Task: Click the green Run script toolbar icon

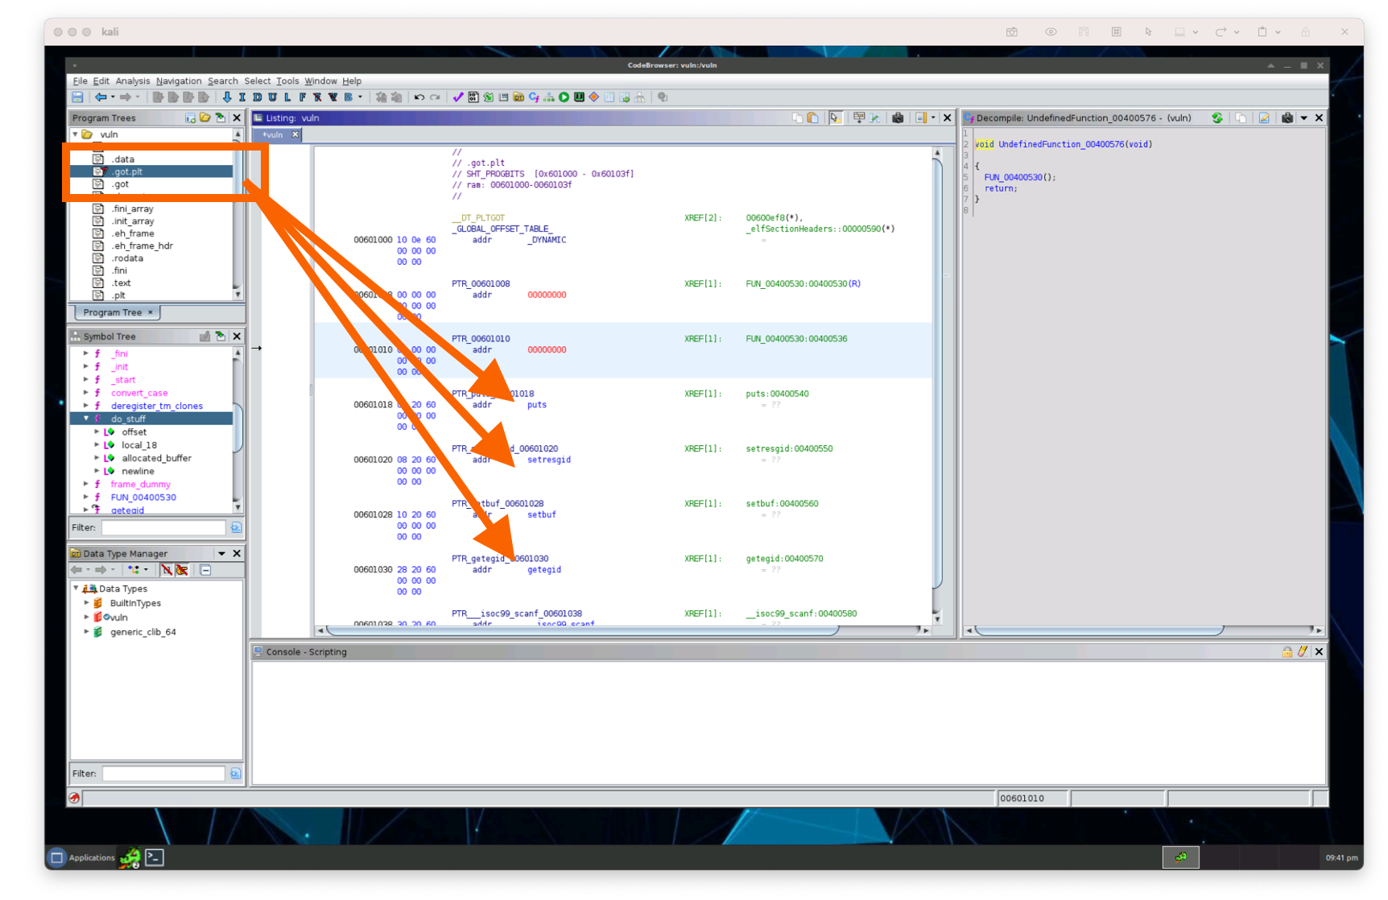Action: pos(564,97)
